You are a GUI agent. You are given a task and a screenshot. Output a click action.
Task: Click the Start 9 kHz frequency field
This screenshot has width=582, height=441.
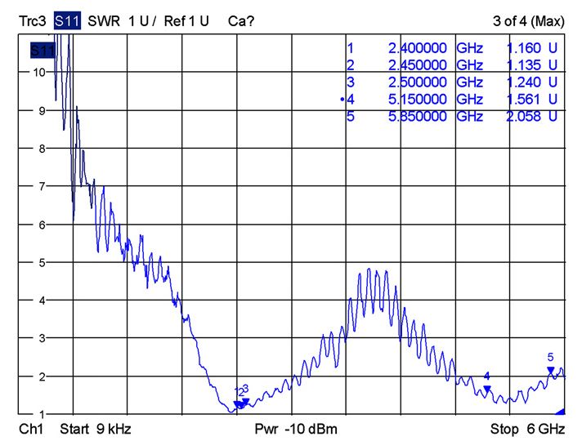click(96, 429)
